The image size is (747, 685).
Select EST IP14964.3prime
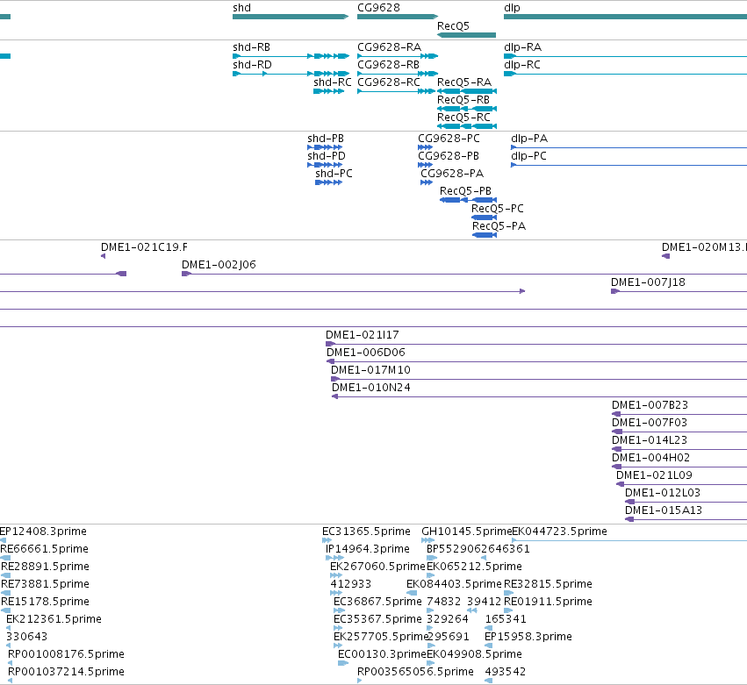tap(334, 558)
